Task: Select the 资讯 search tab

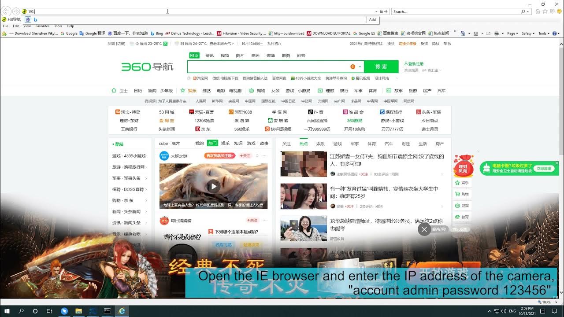Action: click(209, 55)
